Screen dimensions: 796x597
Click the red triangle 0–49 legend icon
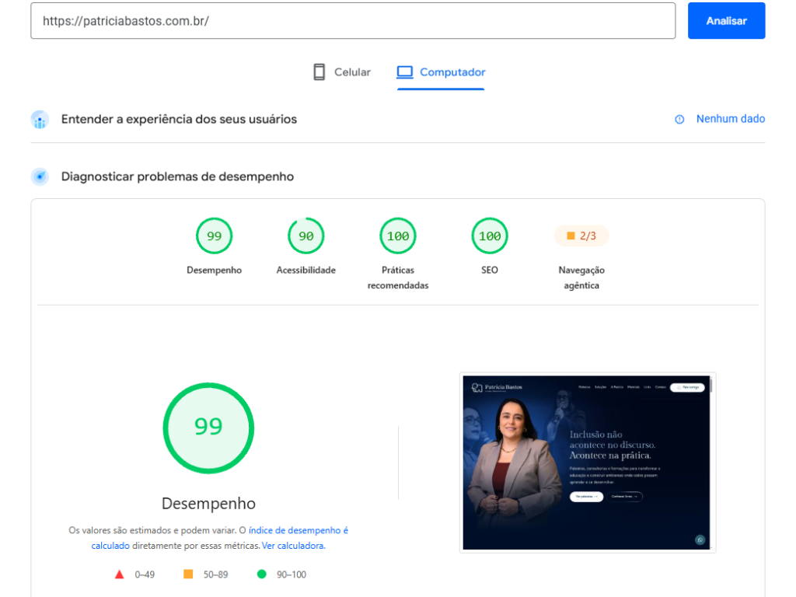click(x=119, y=574)
